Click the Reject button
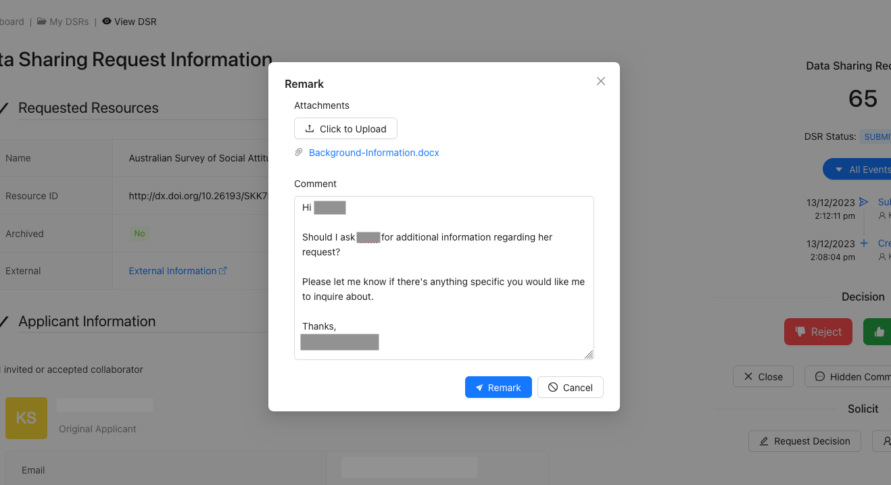This screenshot has height=485, width=891. click(818, 332)
